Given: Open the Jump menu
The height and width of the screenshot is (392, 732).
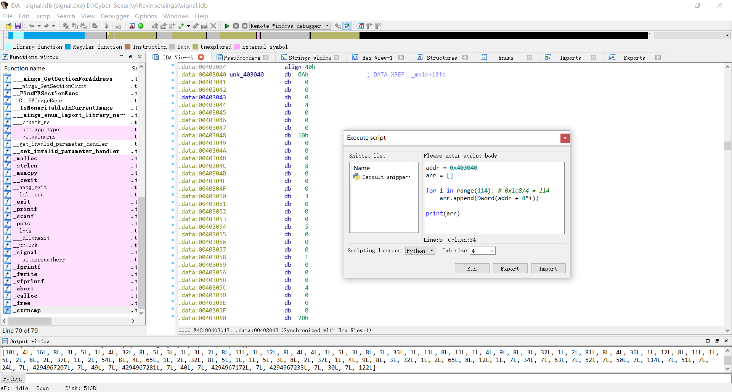Looking at the screenshot, I should tap(43, 16).
